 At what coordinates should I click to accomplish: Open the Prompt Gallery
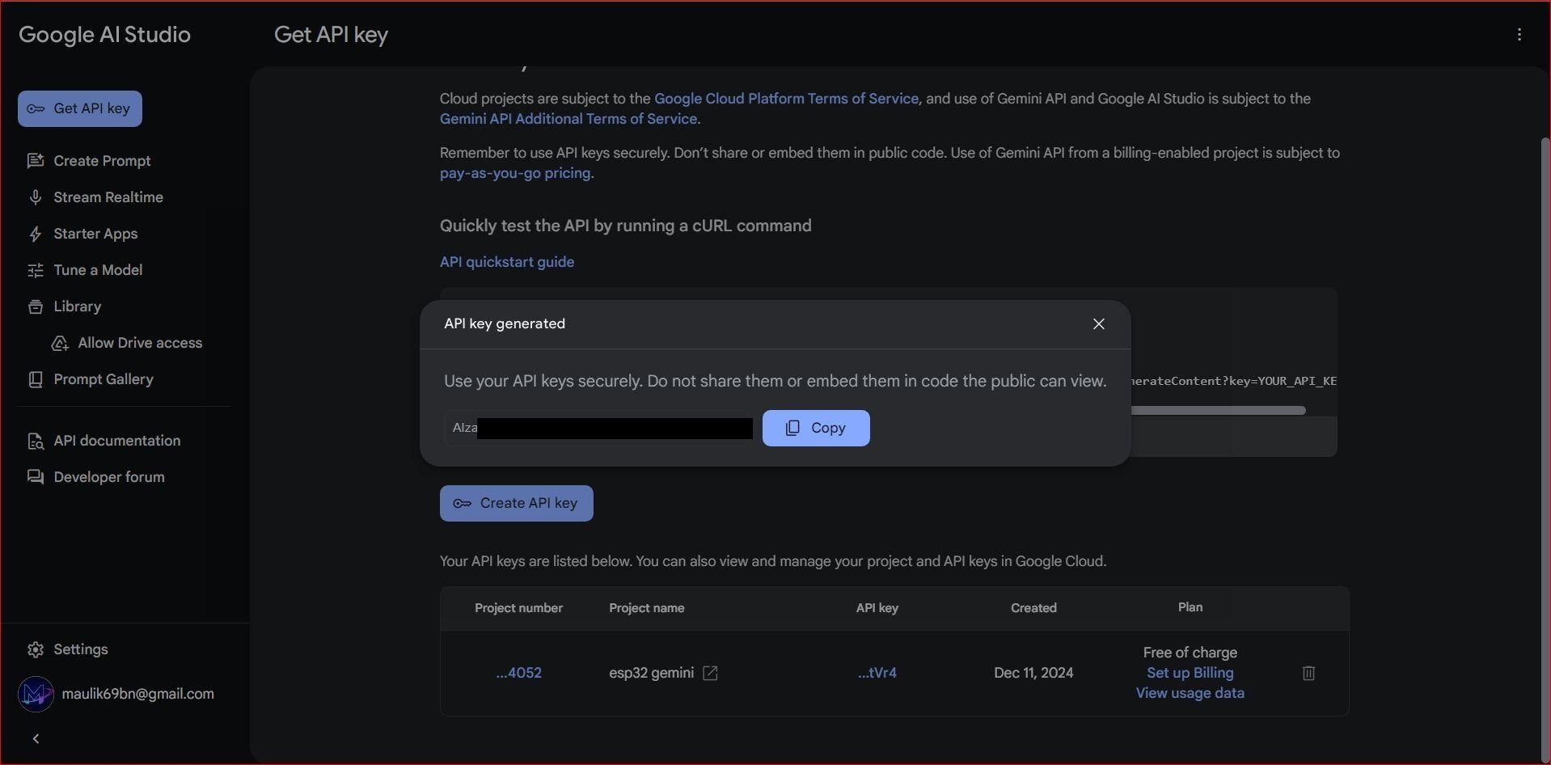tap(104, 379)
